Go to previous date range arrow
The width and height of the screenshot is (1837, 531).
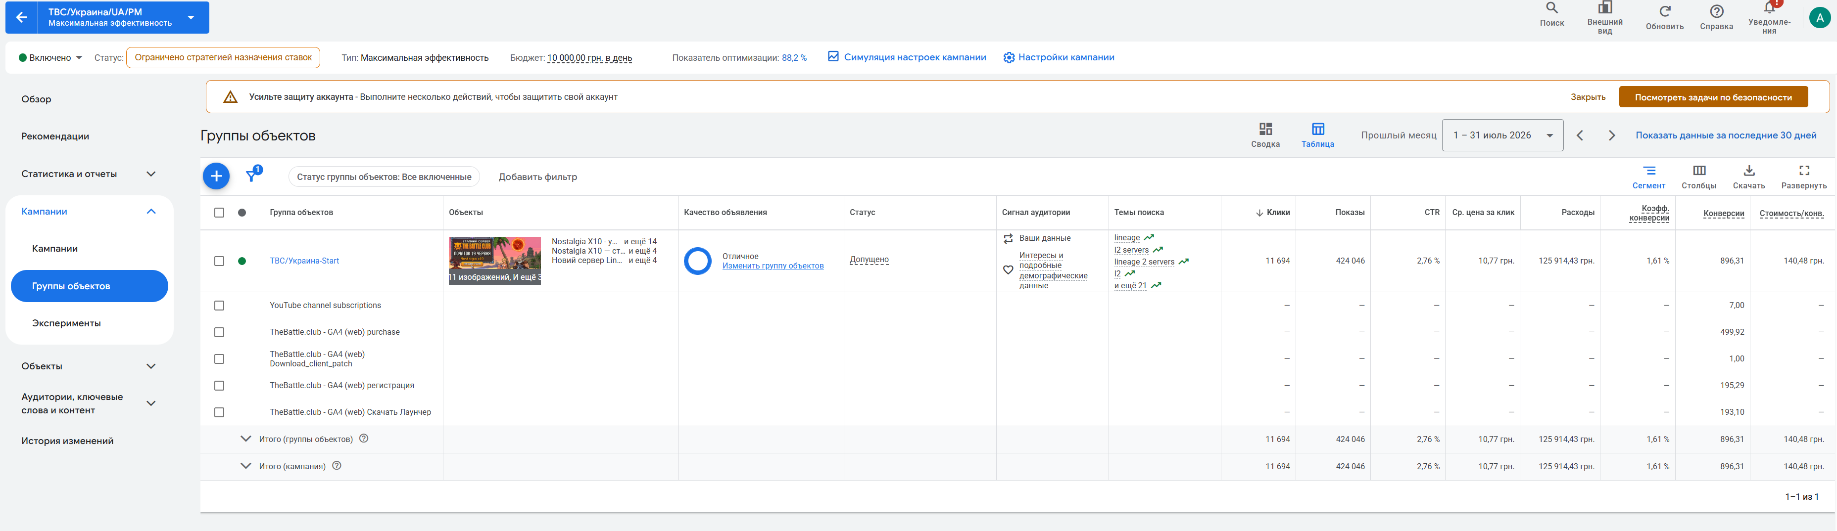coord(1580,135)
